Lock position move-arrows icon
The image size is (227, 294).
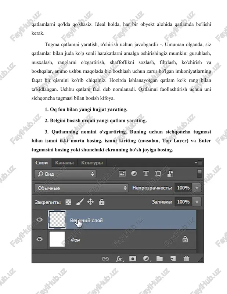click(90, 202)
